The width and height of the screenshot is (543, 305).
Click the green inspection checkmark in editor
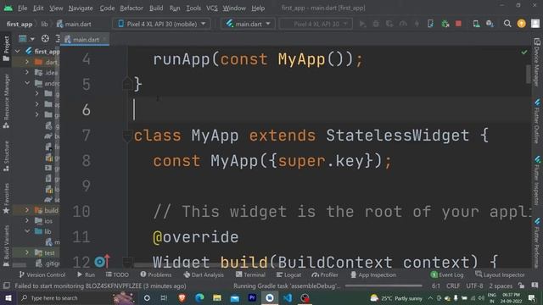(x=524, y=53)
